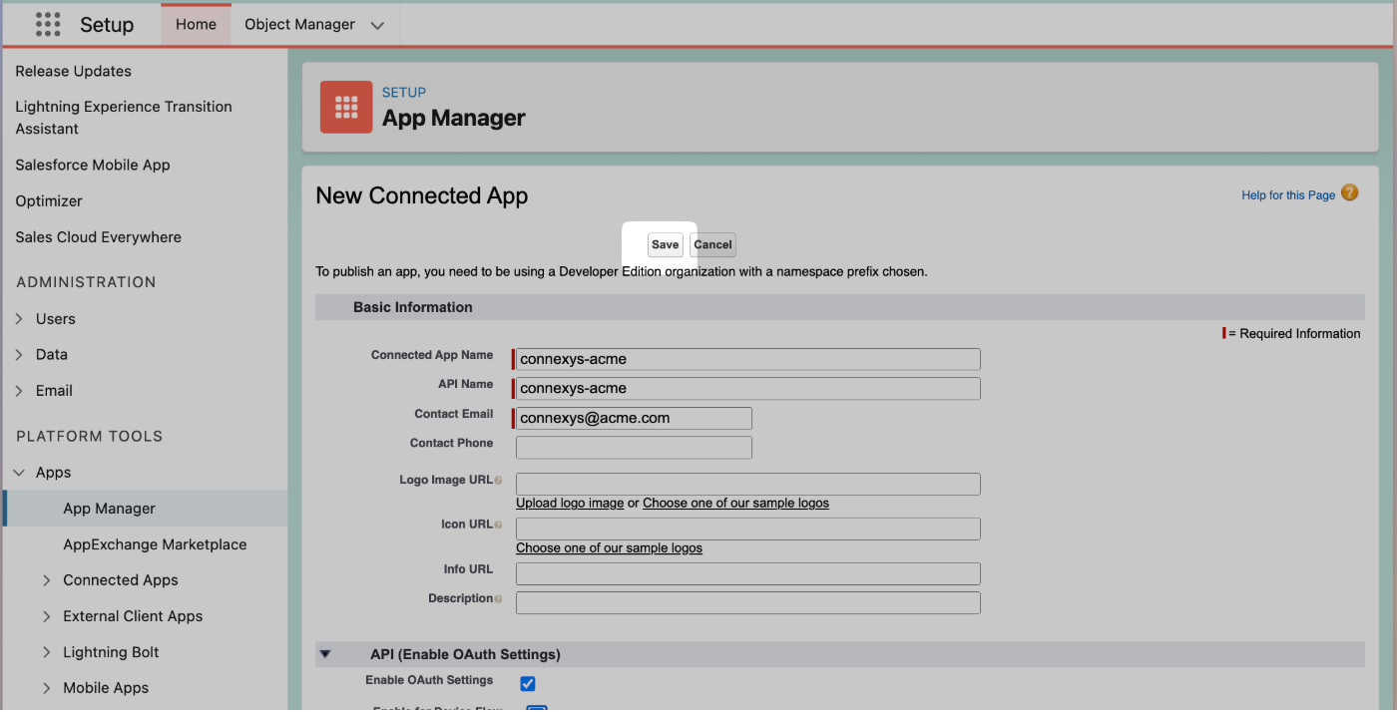This screenshot has width=1397, height=712.
Task: Click the Save button
Action: pos(665,244)
